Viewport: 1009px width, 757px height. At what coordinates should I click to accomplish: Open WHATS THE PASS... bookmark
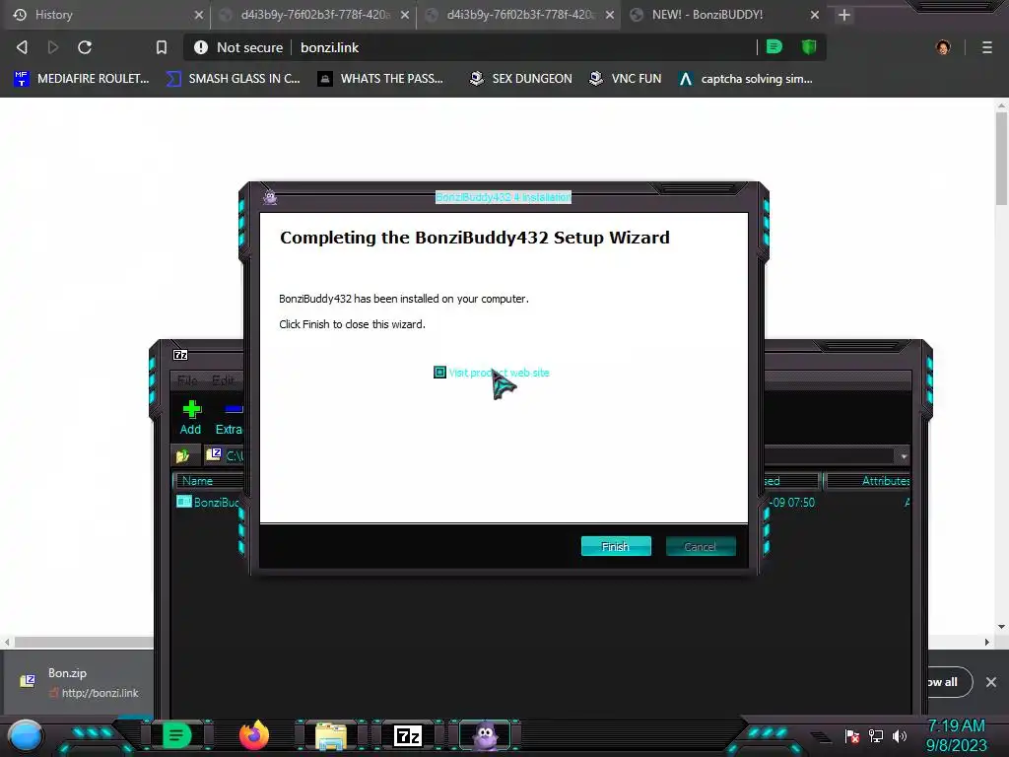click(x=381, y=79)
